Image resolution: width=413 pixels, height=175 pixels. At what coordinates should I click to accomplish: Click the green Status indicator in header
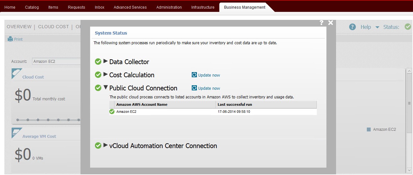pos(408,27)
